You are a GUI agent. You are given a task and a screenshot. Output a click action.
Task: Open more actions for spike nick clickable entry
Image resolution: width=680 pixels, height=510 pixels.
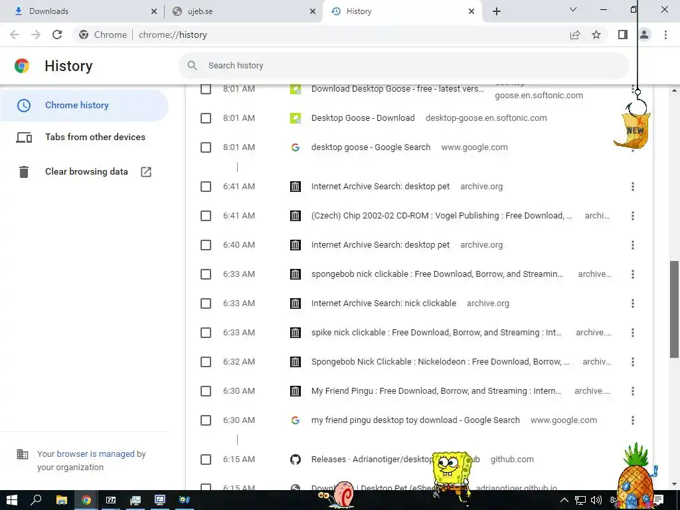click(633, 333)
